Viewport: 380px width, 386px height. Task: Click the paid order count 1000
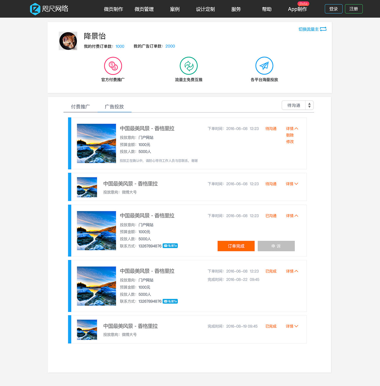coord(120,46)
